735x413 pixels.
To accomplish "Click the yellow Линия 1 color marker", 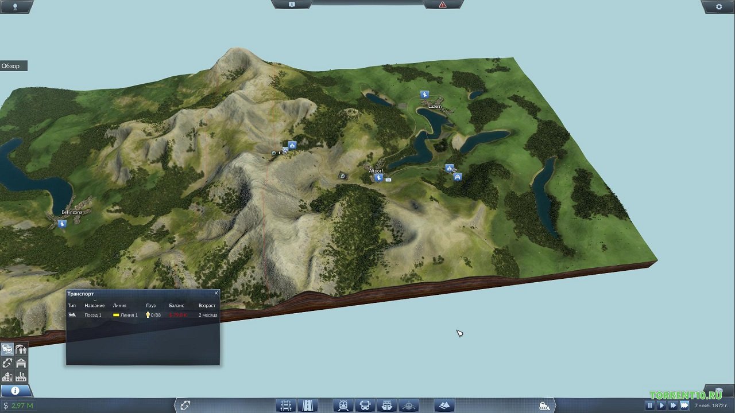I will (x=116, y=315).
